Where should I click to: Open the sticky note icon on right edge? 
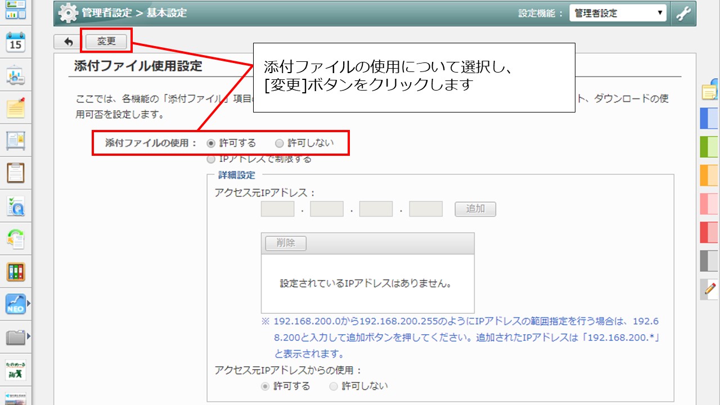click(710, 89)
